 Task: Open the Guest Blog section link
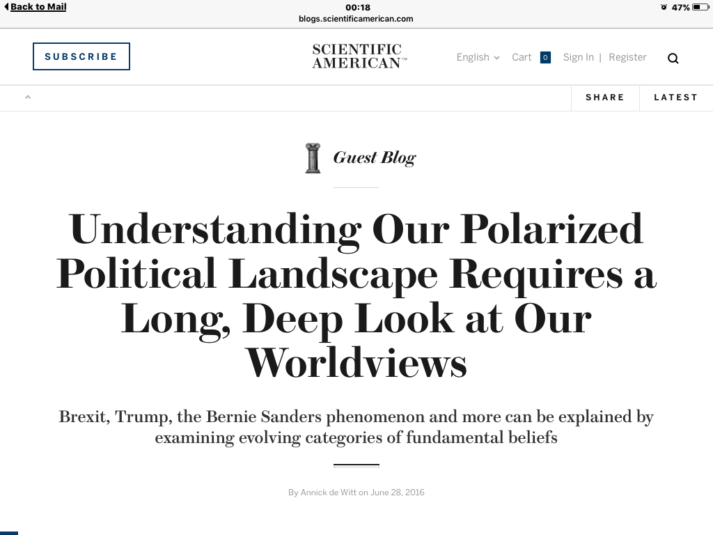[374, 158]
